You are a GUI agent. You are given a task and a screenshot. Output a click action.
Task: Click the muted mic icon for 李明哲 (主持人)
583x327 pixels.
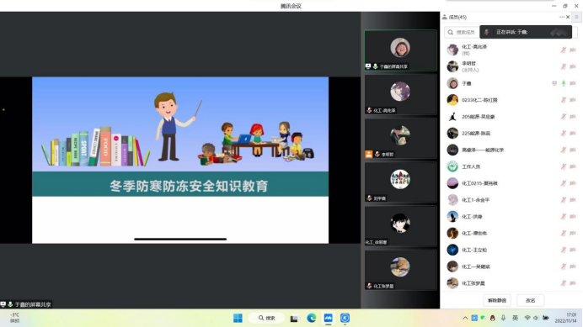click(x=564, y=66)
